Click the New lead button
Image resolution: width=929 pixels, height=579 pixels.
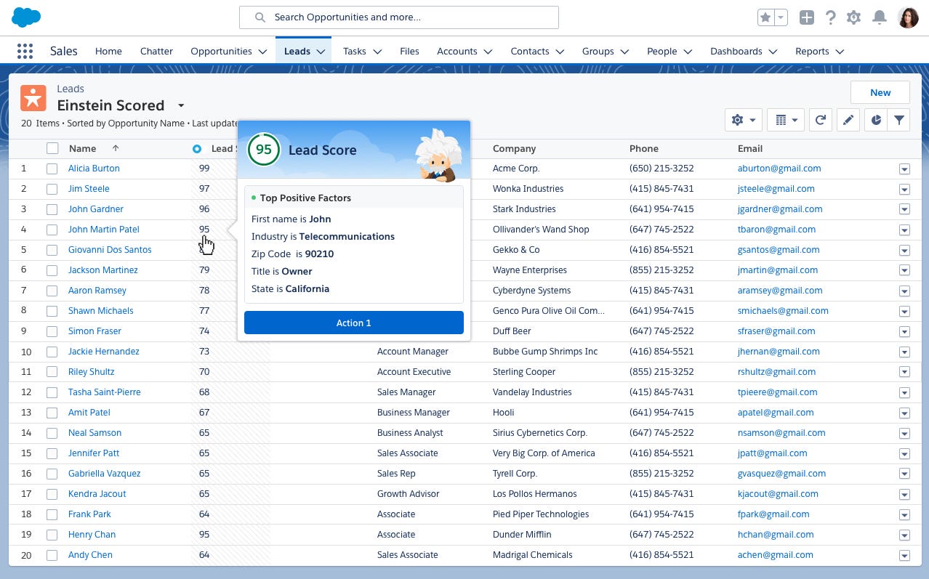click(880, 92)
